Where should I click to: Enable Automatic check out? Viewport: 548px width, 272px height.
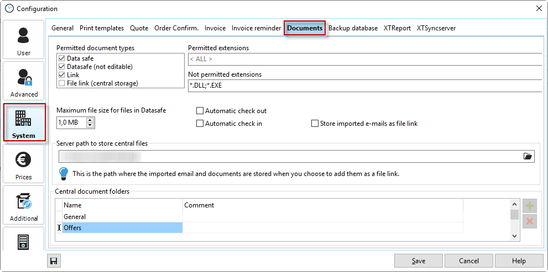(200, 111)
